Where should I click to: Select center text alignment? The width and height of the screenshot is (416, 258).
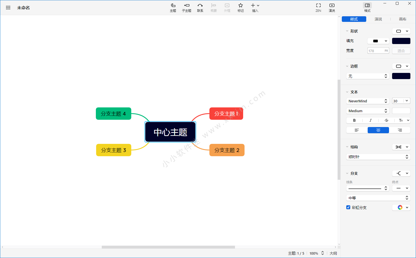point(378,130)
